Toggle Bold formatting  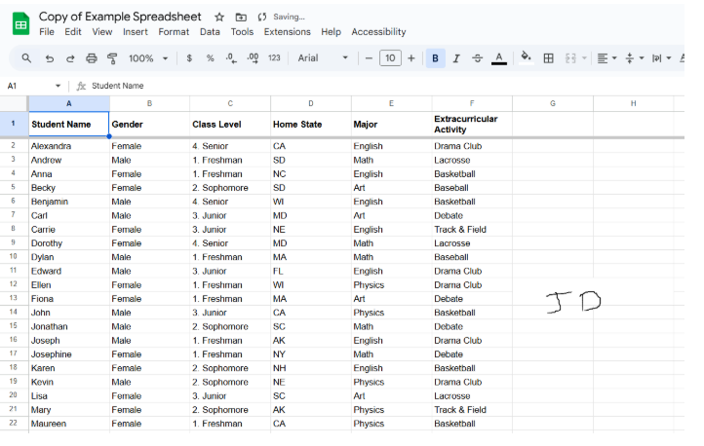435,58
